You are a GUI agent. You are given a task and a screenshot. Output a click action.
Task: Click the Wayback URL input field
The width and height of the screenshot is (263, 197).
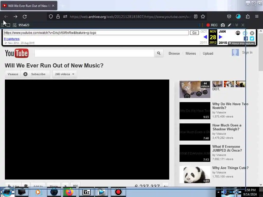tap(96, 33)
